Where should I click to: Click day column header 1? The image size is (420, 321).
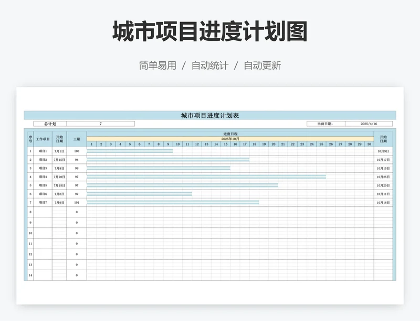click(91, 144)
